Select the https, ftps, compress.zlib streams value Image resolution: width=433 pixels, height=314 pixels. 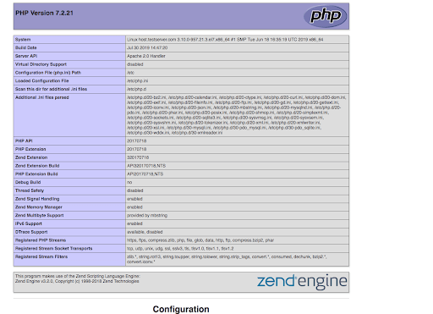pos(200,240)
